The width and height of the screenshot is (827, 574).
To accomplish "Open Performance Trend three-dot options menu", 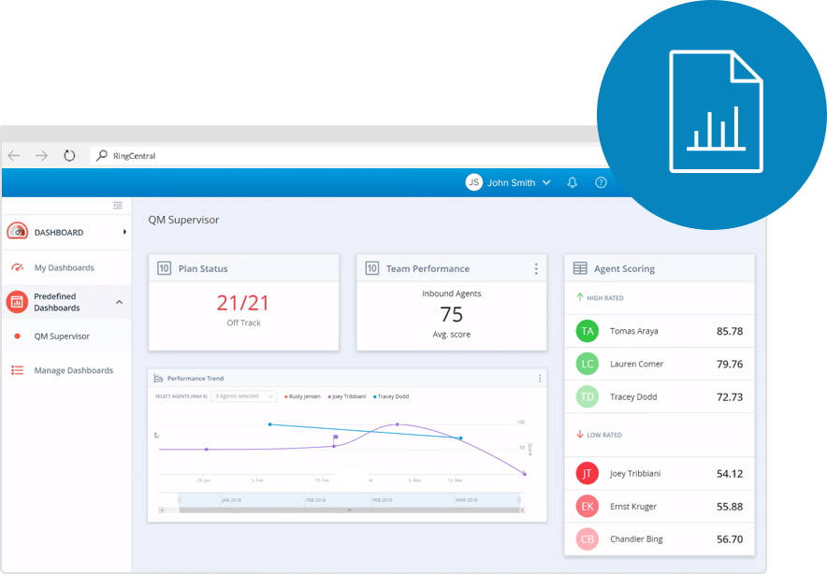I will coord(540,379).
